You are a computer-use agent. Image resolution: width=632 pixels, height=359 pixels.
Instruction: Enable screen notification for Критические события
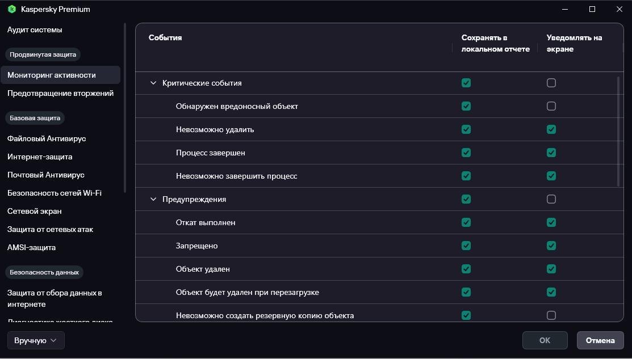coord(551,83)
